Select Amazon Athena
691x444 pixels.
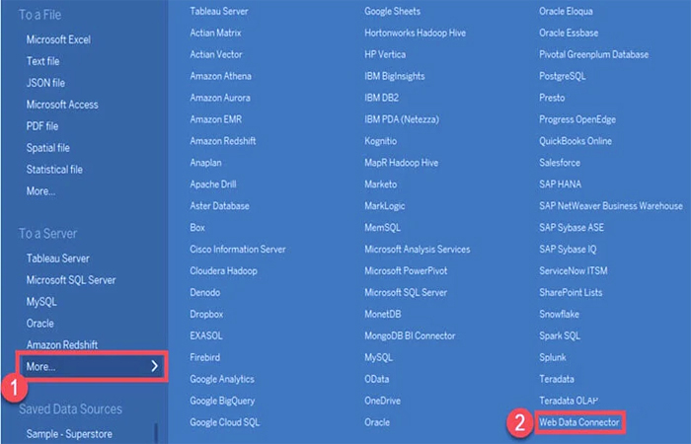click(x=220, y=76)
